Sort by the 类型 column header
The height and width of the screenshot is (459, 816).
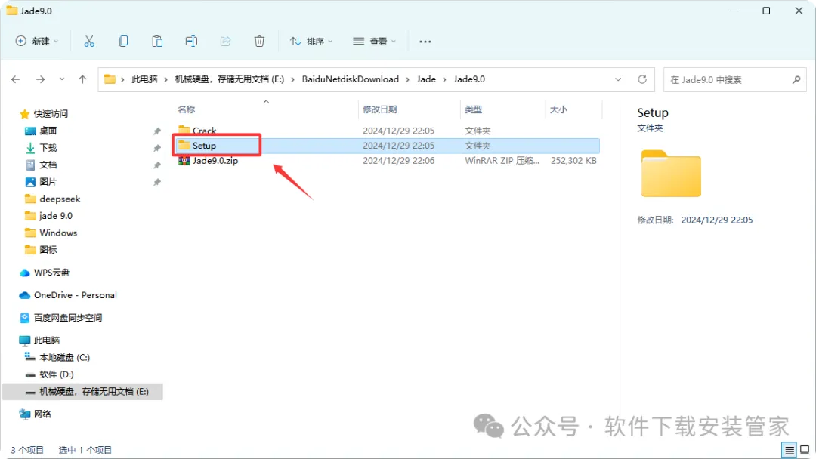[x=473, y=109]
